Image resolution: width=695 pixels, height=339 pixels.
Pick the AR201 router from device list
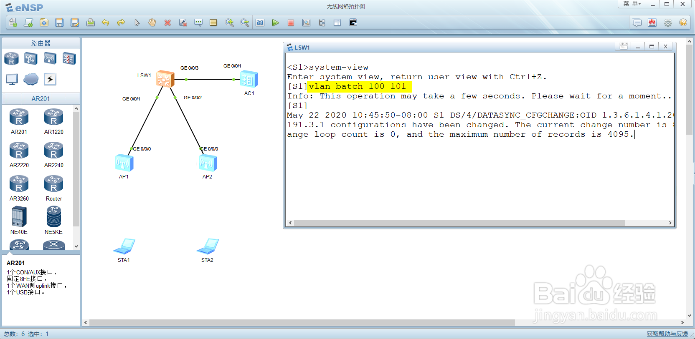[x=19, y=121]
